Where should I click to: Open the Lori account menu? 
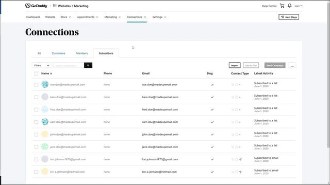(x=299, y=6)
